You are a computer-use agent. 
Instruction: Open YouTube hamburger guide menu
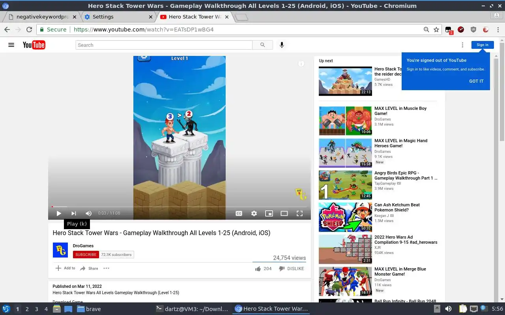point(11,45)
